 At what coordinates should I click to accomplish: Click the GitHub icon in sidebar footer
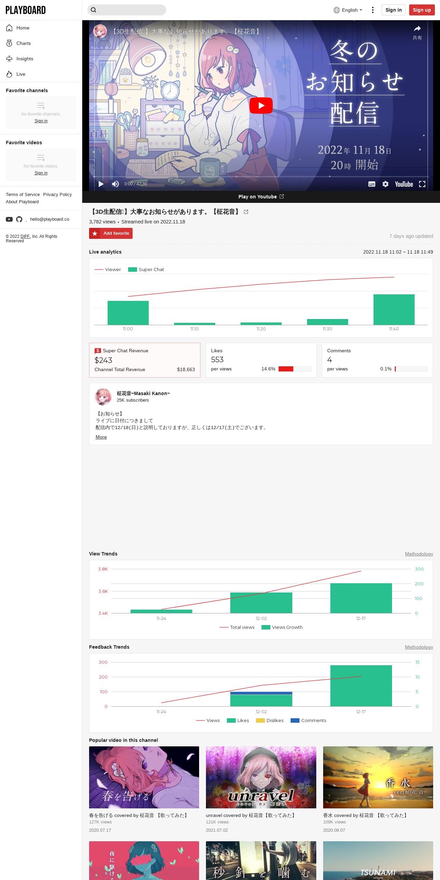click(x=19, y=219)
